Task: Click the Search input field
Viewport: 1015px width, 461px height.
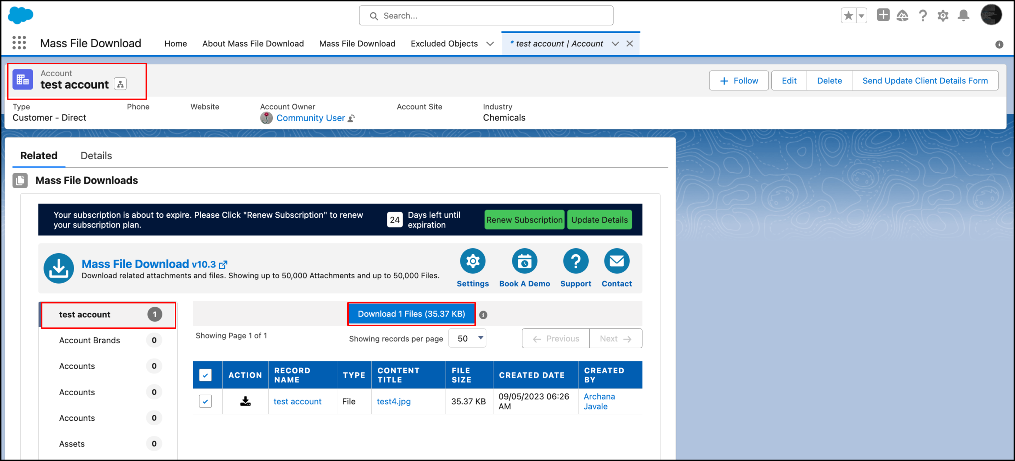Action: pyautogui.click(x=485, y=16)
